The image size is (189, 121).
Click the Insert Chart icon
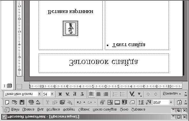point(125,103)
